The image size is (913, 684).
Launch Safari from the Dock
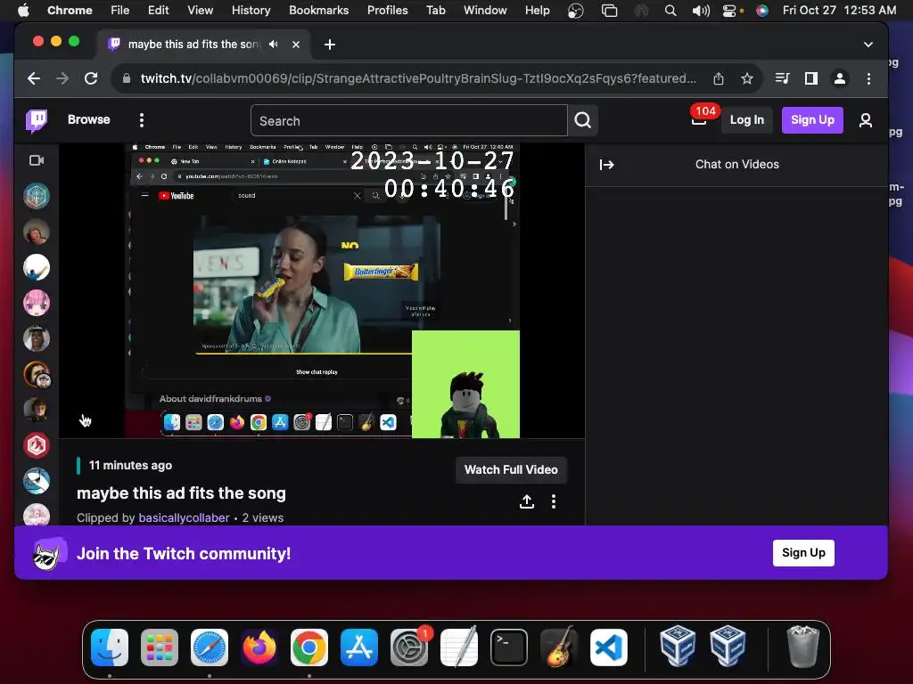click(x=210, y=647)
